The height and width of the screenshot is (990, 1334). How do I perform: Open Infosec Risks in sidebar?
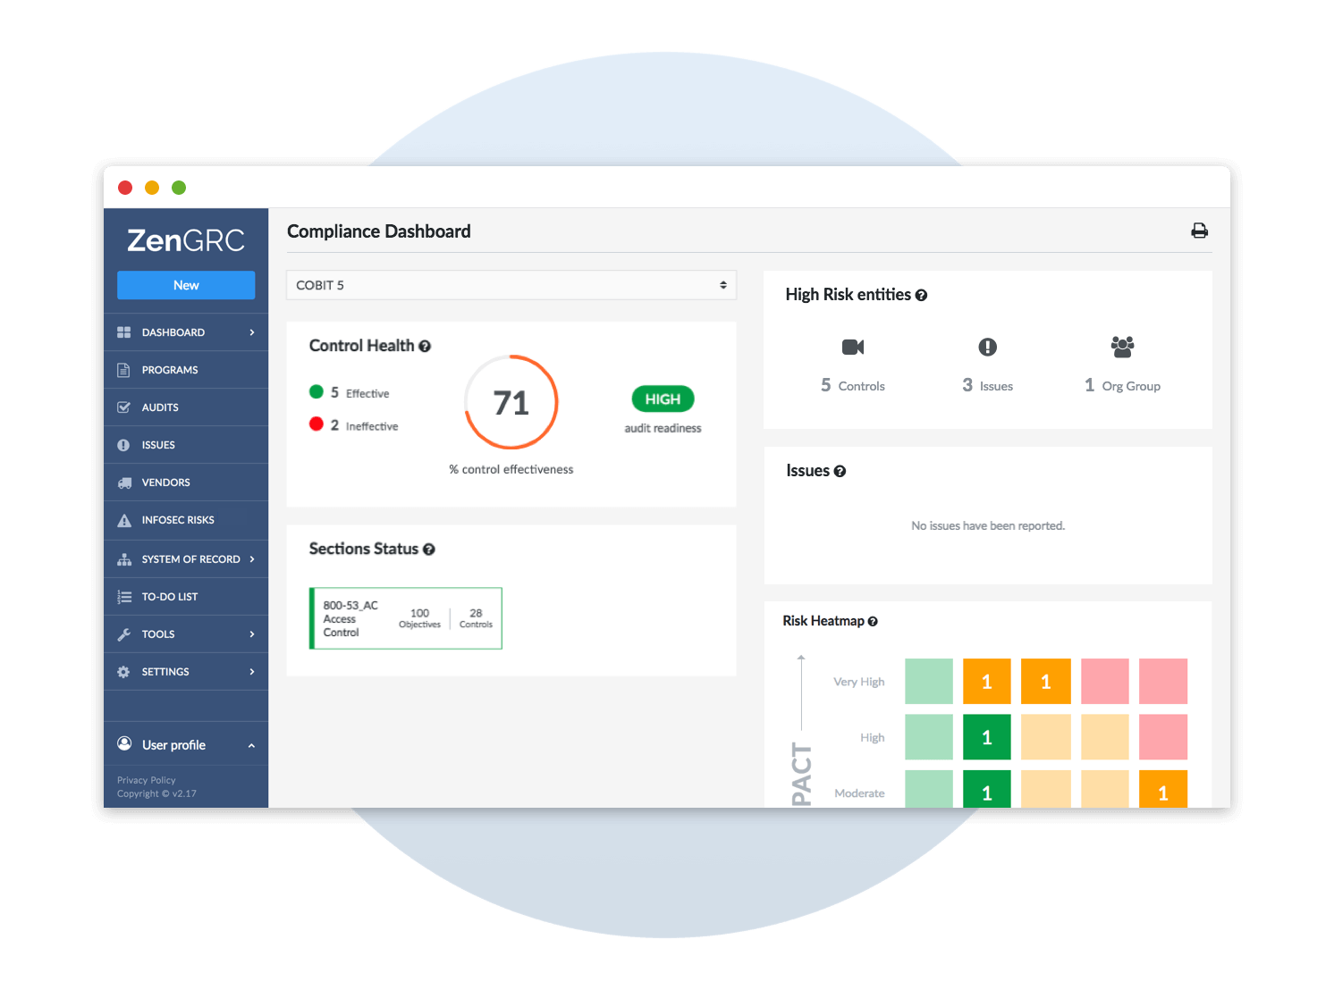(186, 520)
